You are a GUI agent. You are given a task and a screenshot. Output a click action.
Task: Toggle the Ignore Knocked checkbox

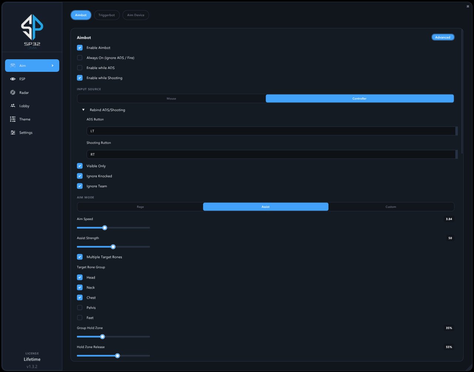click(x=80, y=176)
